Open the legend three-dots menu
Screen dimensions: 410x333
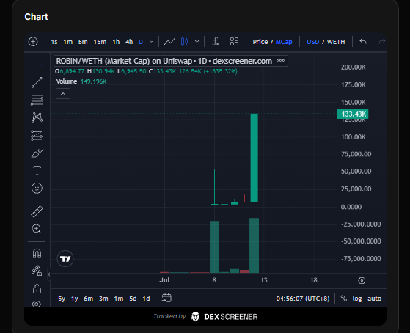click(281, 61)
